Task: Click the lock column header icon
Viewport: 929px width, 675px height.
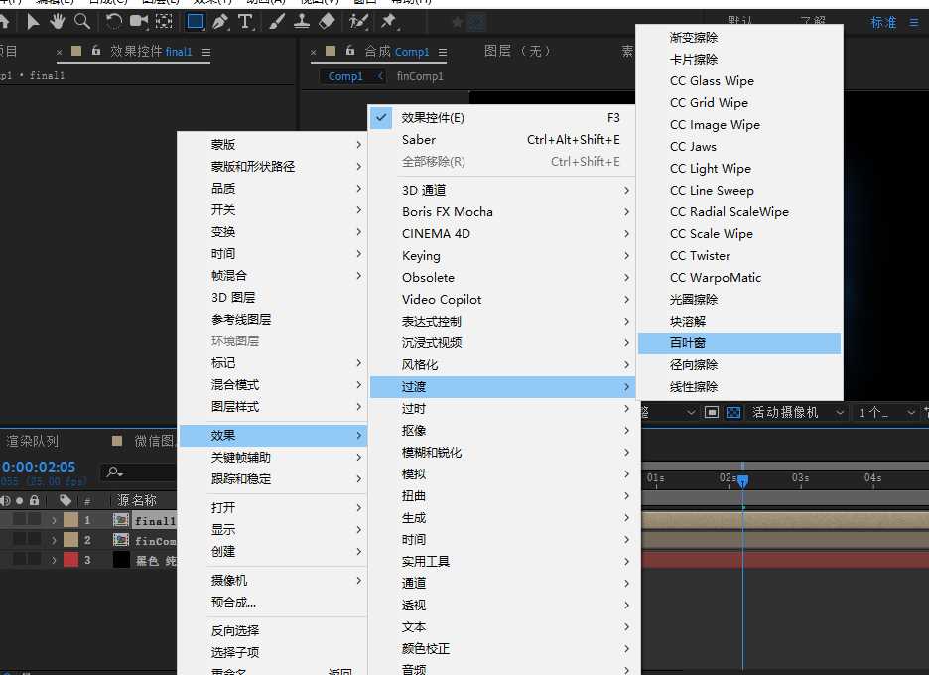Action: pyautogui.click(x=35, y=500)
